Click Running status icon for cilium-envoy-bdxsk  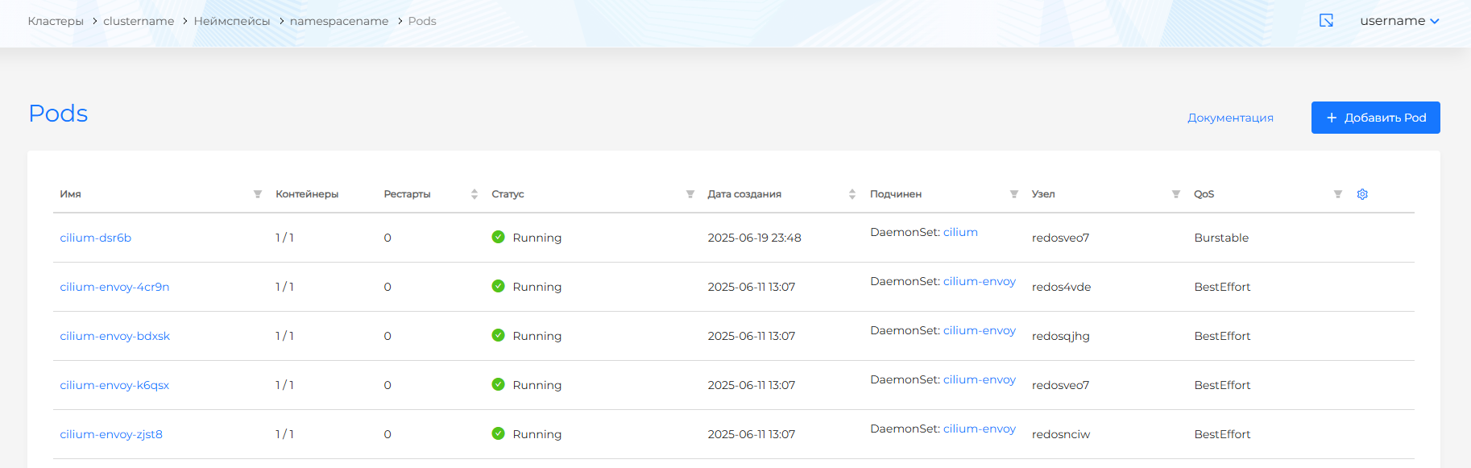pyautogui.click(x=498, y=335)
